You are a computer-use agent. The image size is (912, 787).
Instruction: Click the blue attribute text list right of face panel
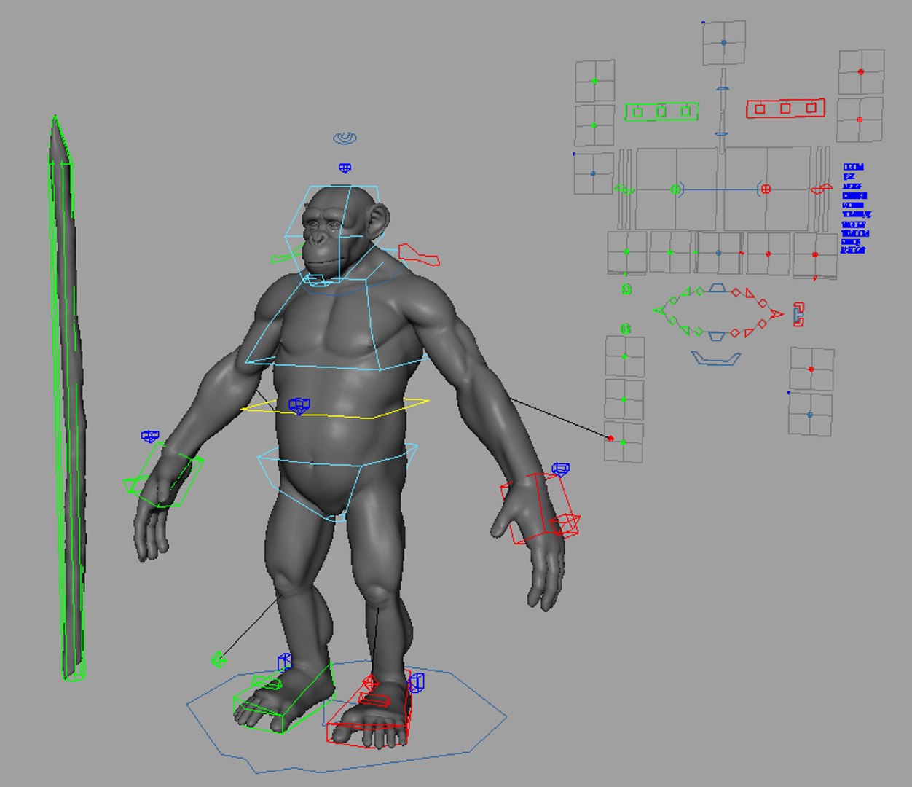point(855,209)
